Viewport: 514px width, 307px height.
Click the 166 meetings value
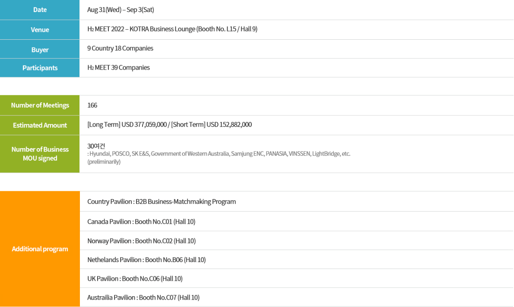[x=92, y=105]
